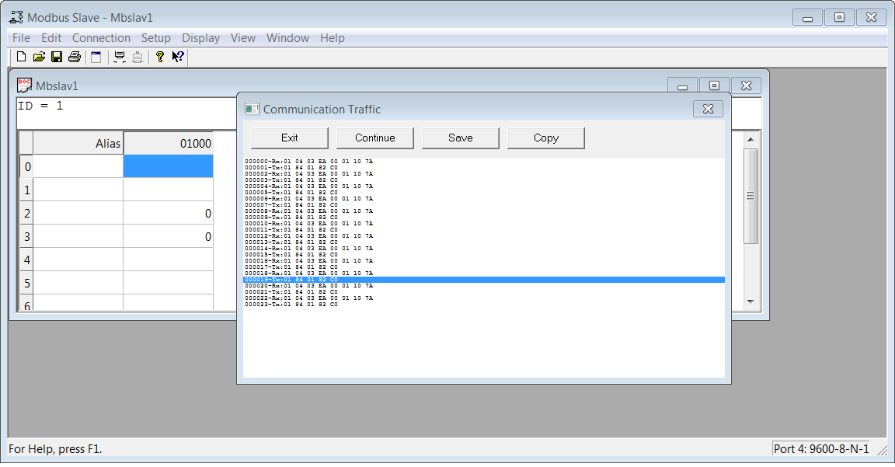Viewport: 895px width, 467px height.
Task: Click the context help arrow-question icon
Action: pyautogui.click(x=177, y=57)
